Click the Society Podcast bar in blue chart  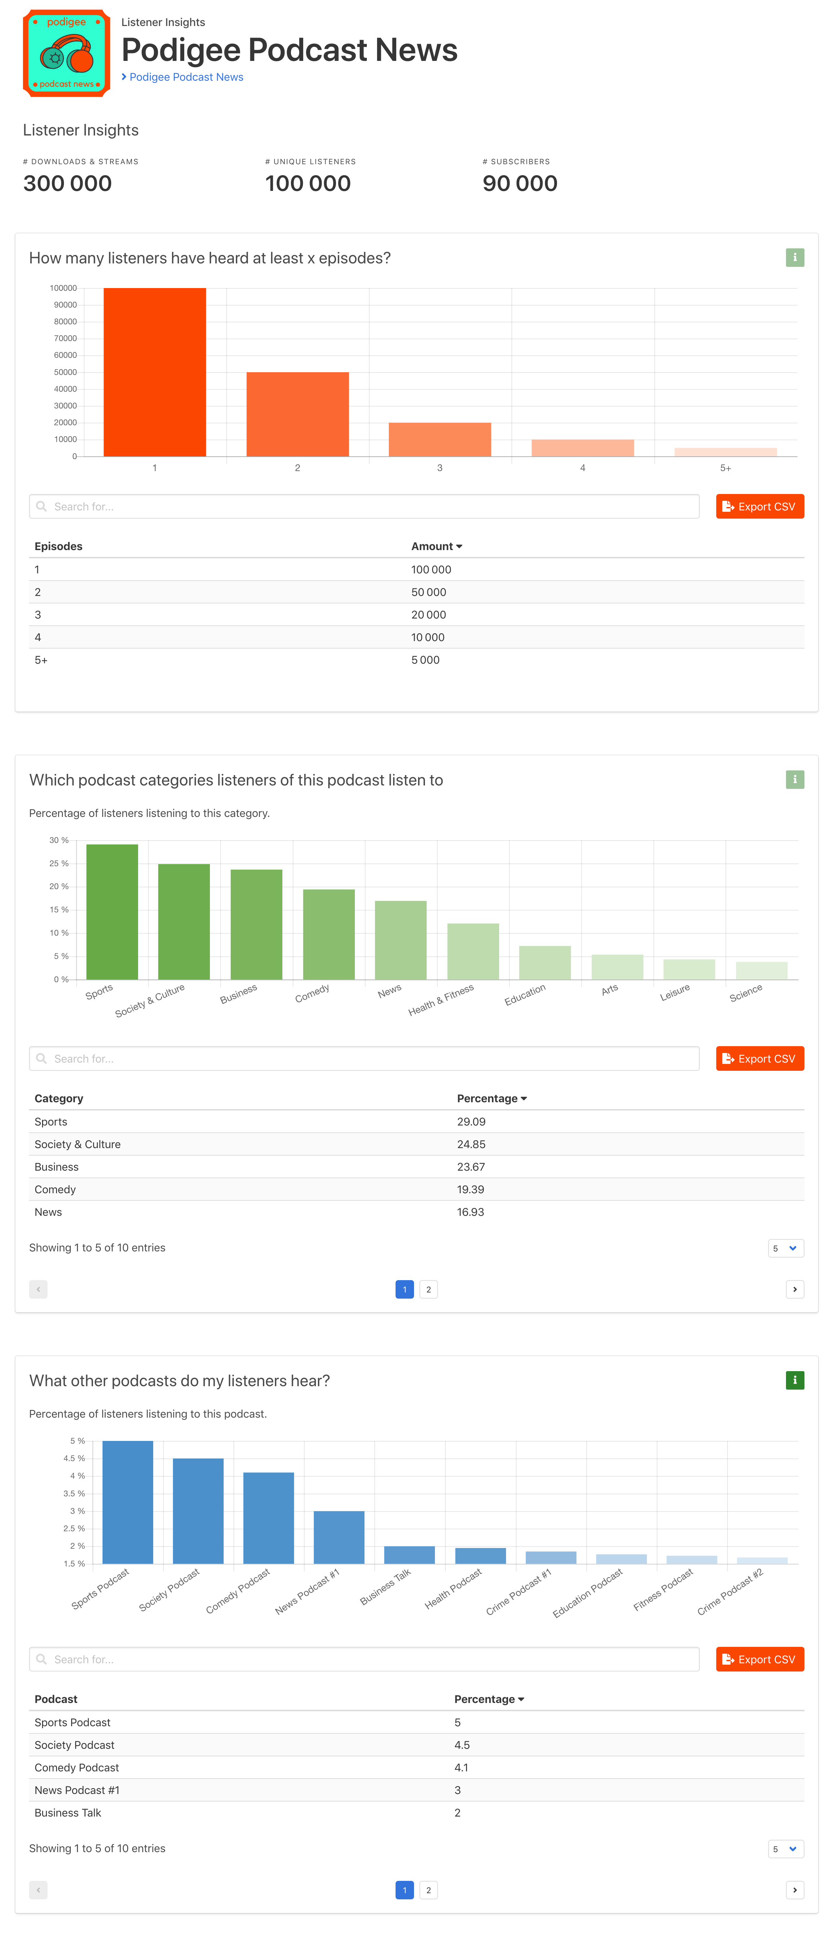point(199,1511)
